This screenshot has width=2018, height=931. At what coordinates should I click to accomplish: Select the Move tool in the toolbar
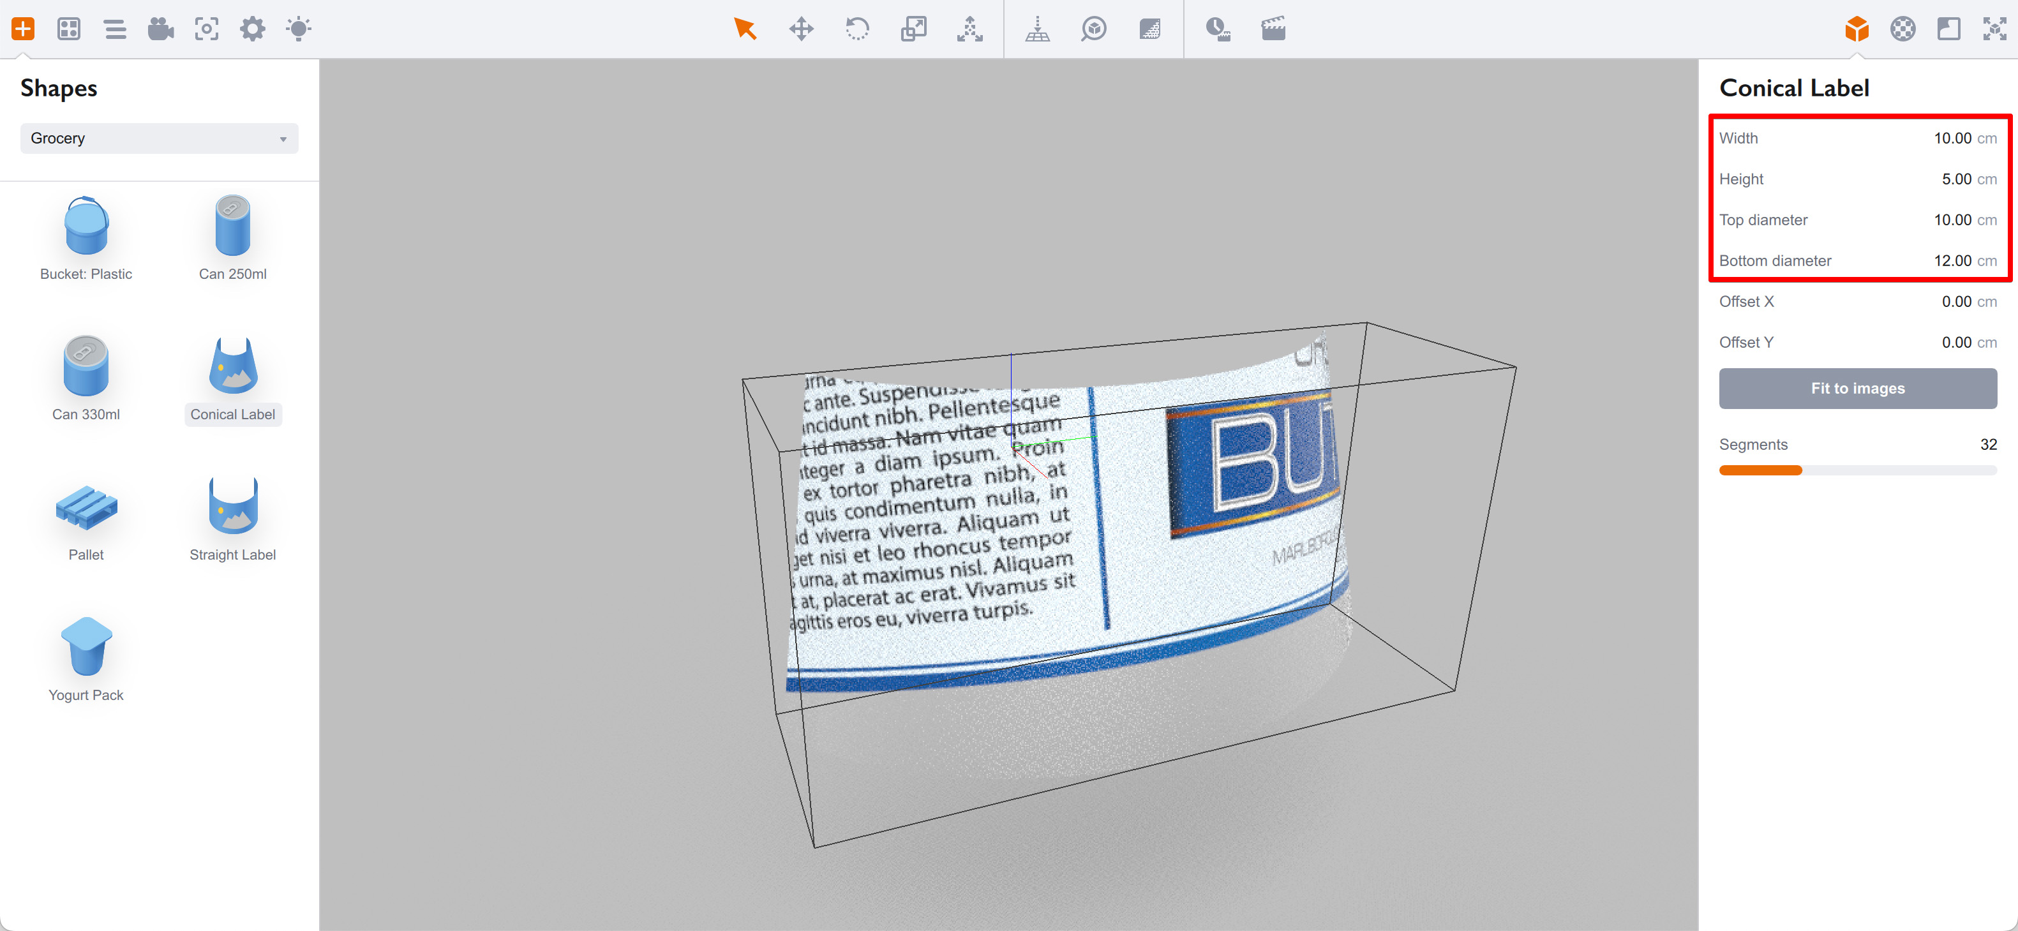802,29
